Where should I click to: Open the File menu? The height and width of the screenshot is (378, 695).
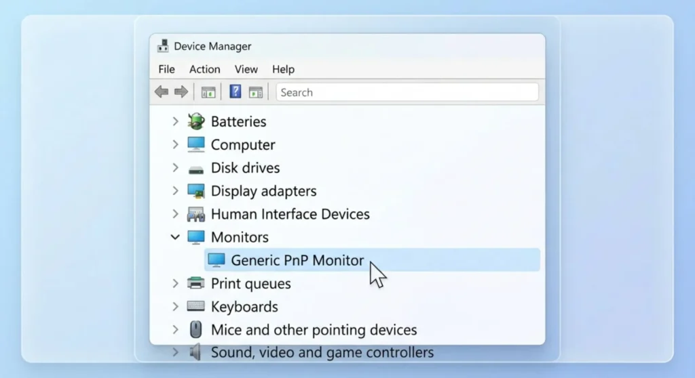(167, 69)
